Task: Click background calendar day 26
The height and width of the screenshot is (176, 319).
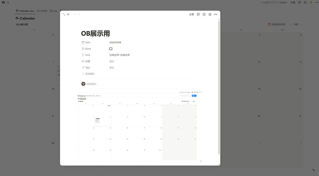Action: click(x=259, y=116)
